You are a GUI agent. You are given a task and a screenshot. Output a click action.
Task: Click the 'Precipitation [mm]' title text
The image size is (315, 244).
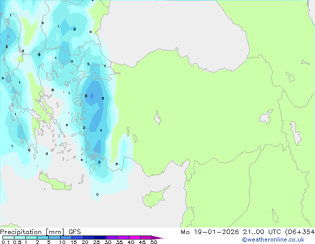(x=32, y=232)
